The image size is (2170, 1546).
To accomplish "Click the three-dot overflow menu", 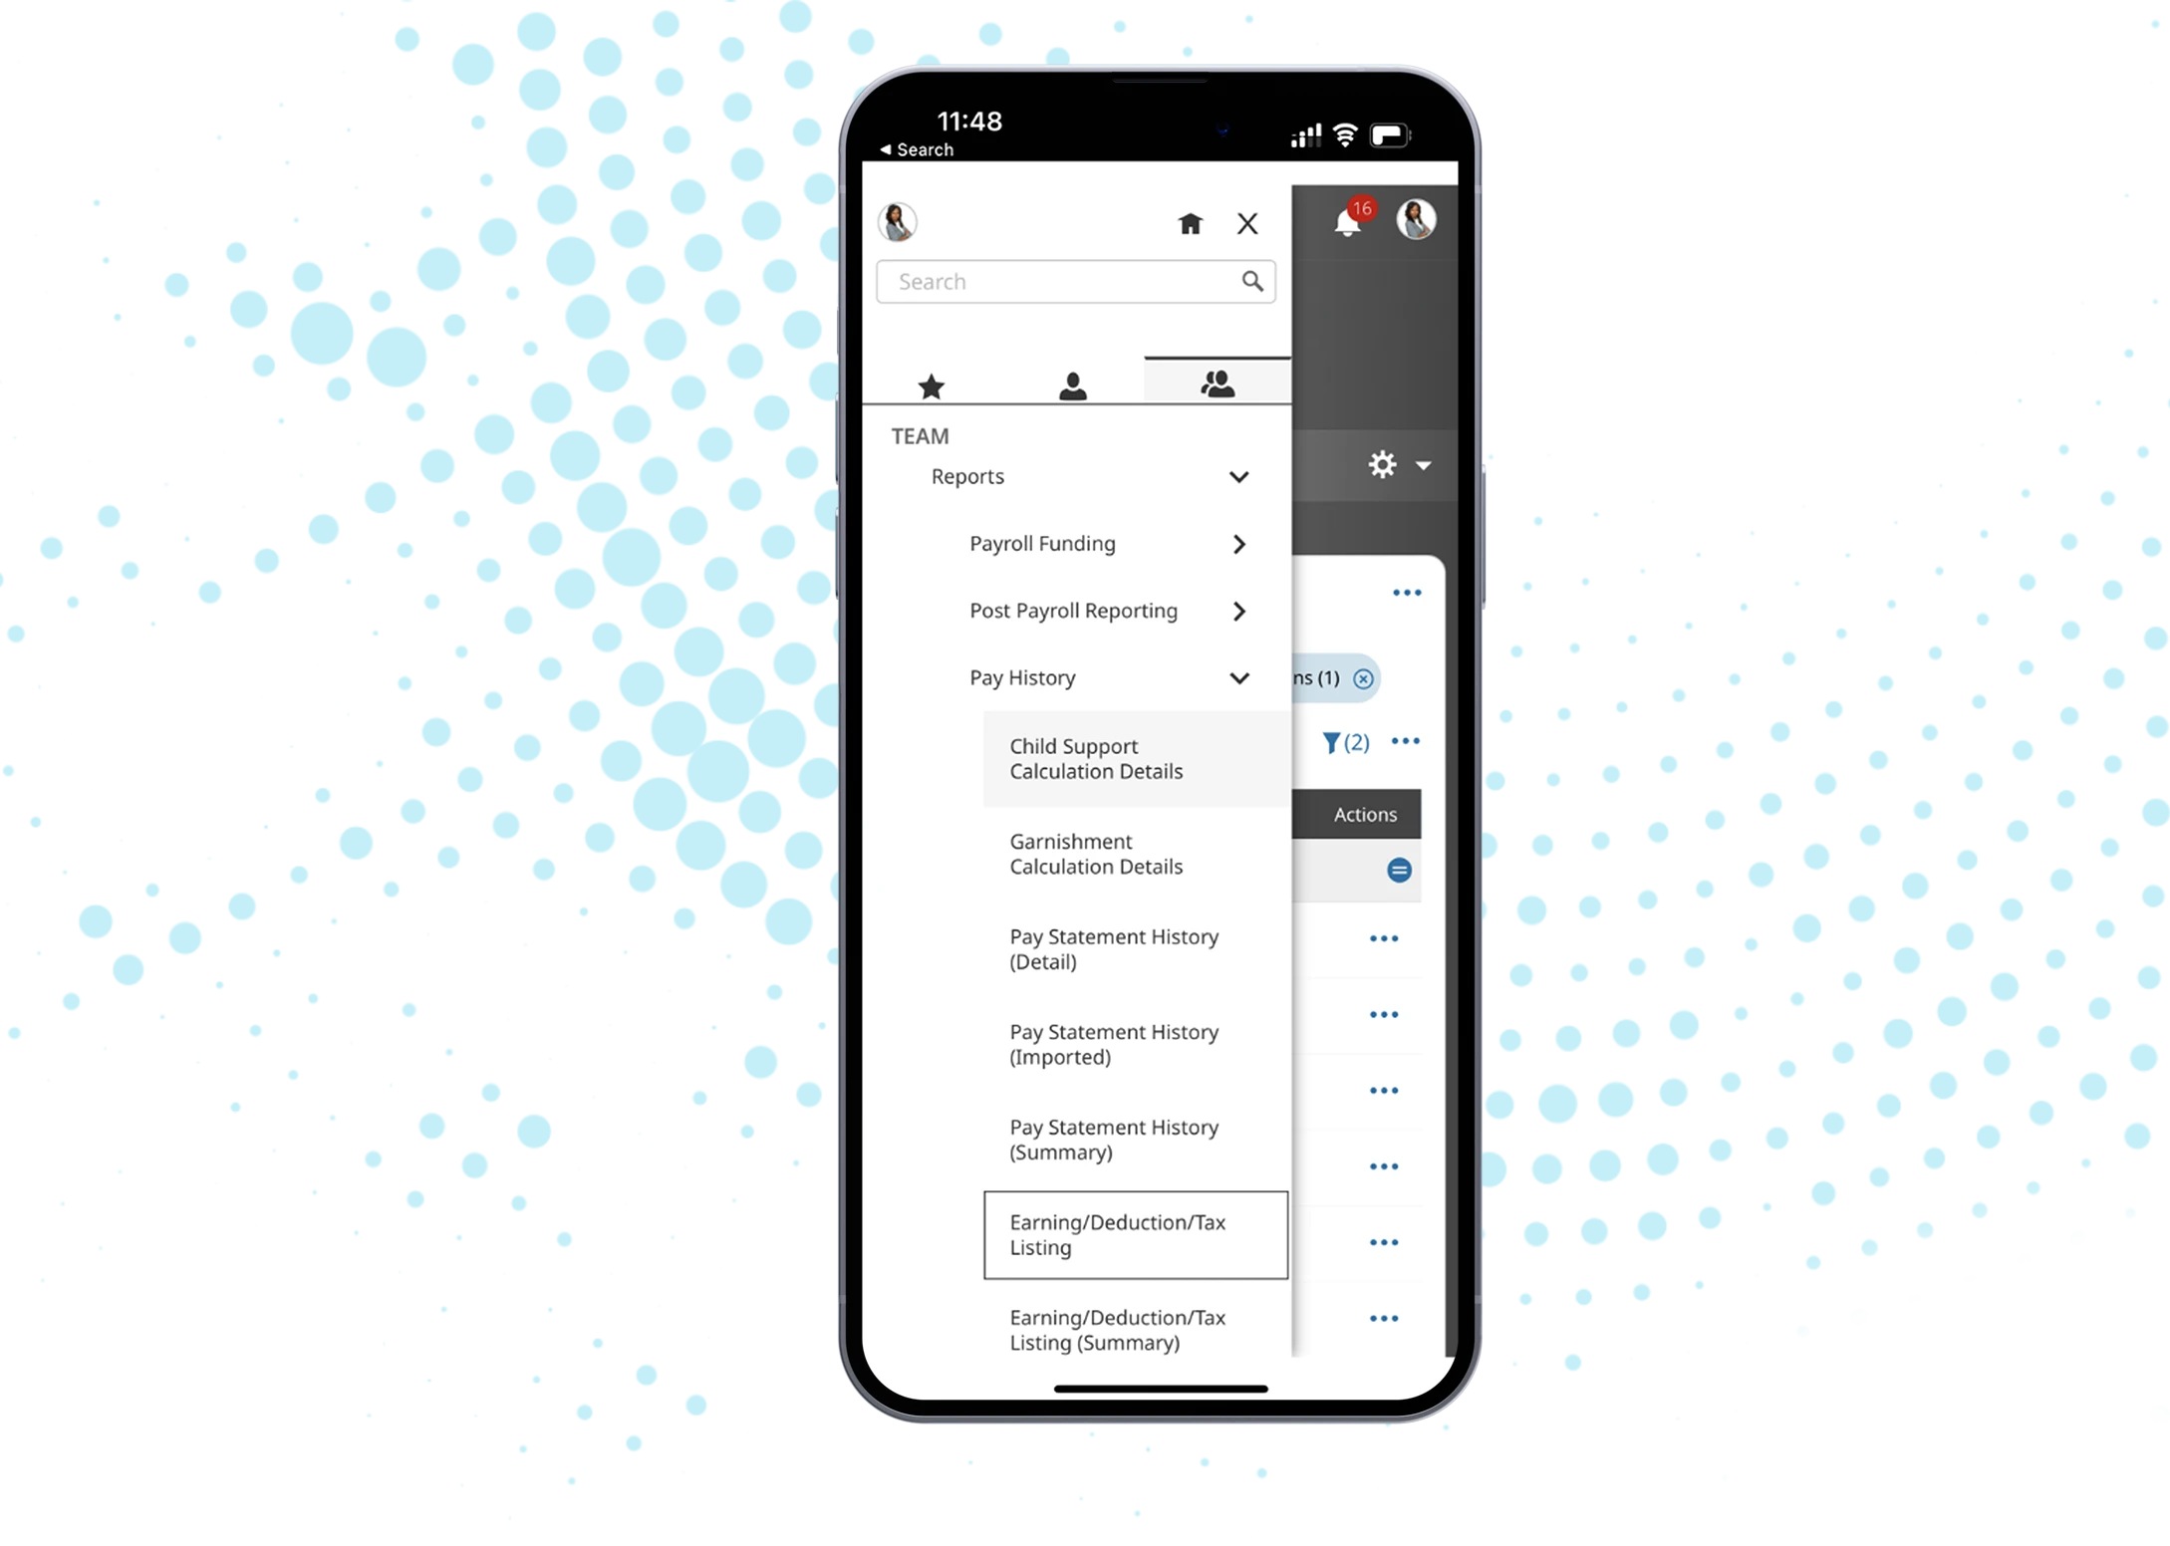I will [1406, 594].
